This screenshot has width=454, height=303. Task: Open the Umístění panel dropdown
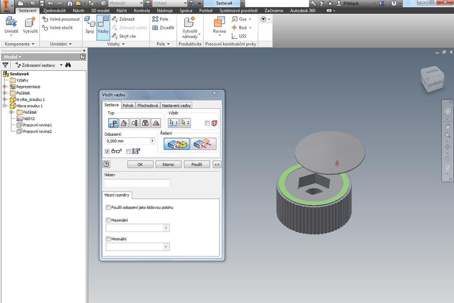point(61,44)
